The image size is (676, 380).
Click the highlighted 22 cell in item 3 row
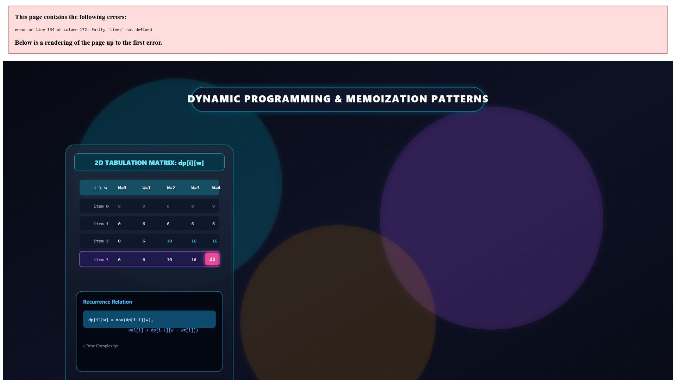coord(212,259)
